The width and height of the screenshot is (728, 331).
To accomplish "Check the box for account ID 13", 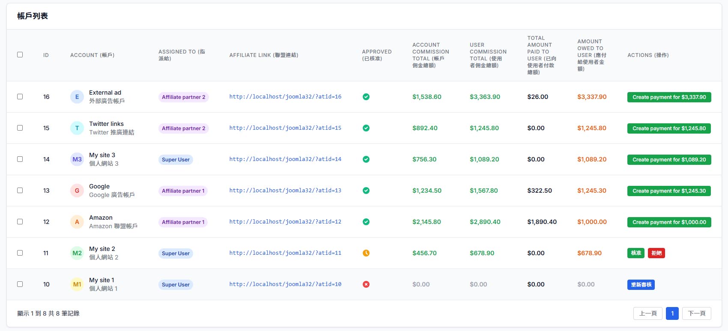I will [20, 190].
